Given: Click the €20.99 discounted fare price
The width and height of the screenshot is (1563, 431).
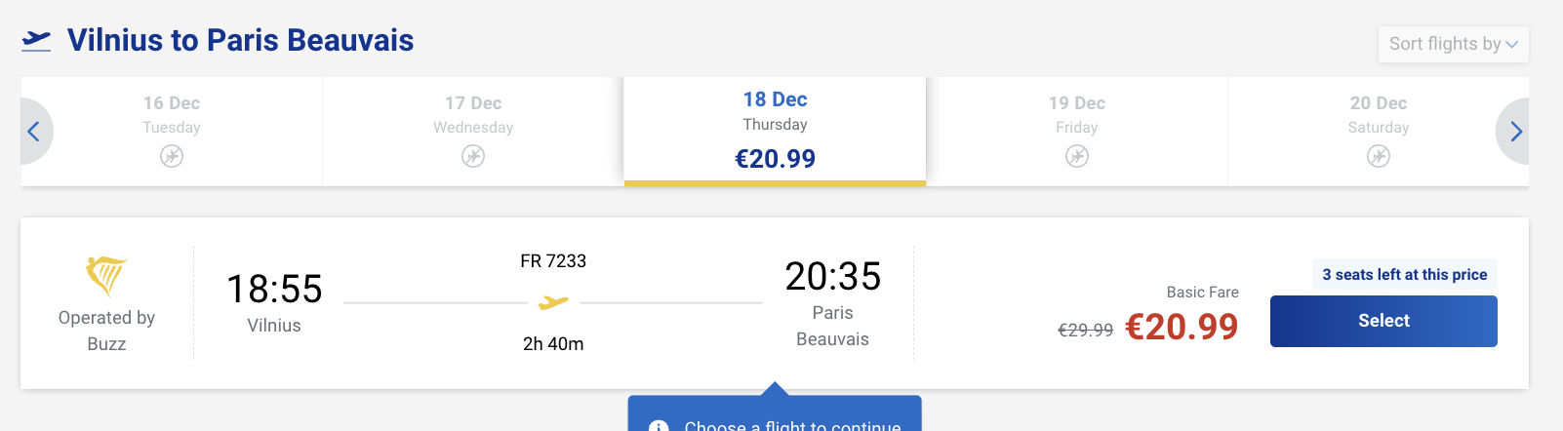Looking at the screenshot, I should [x=1182, y=327].
